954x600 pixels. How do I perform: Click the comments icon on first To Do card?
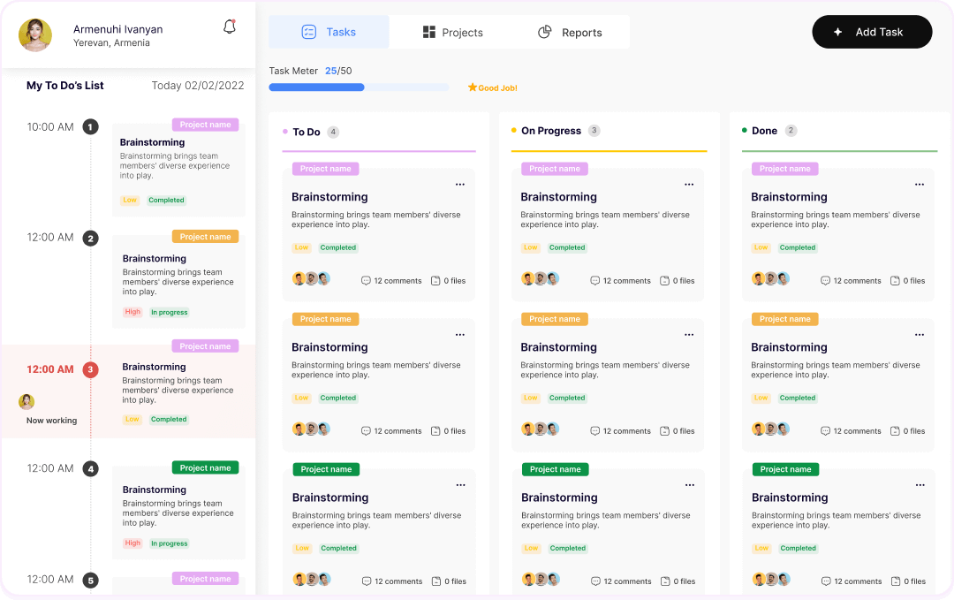pyautogui.click(x=366, y=281)
